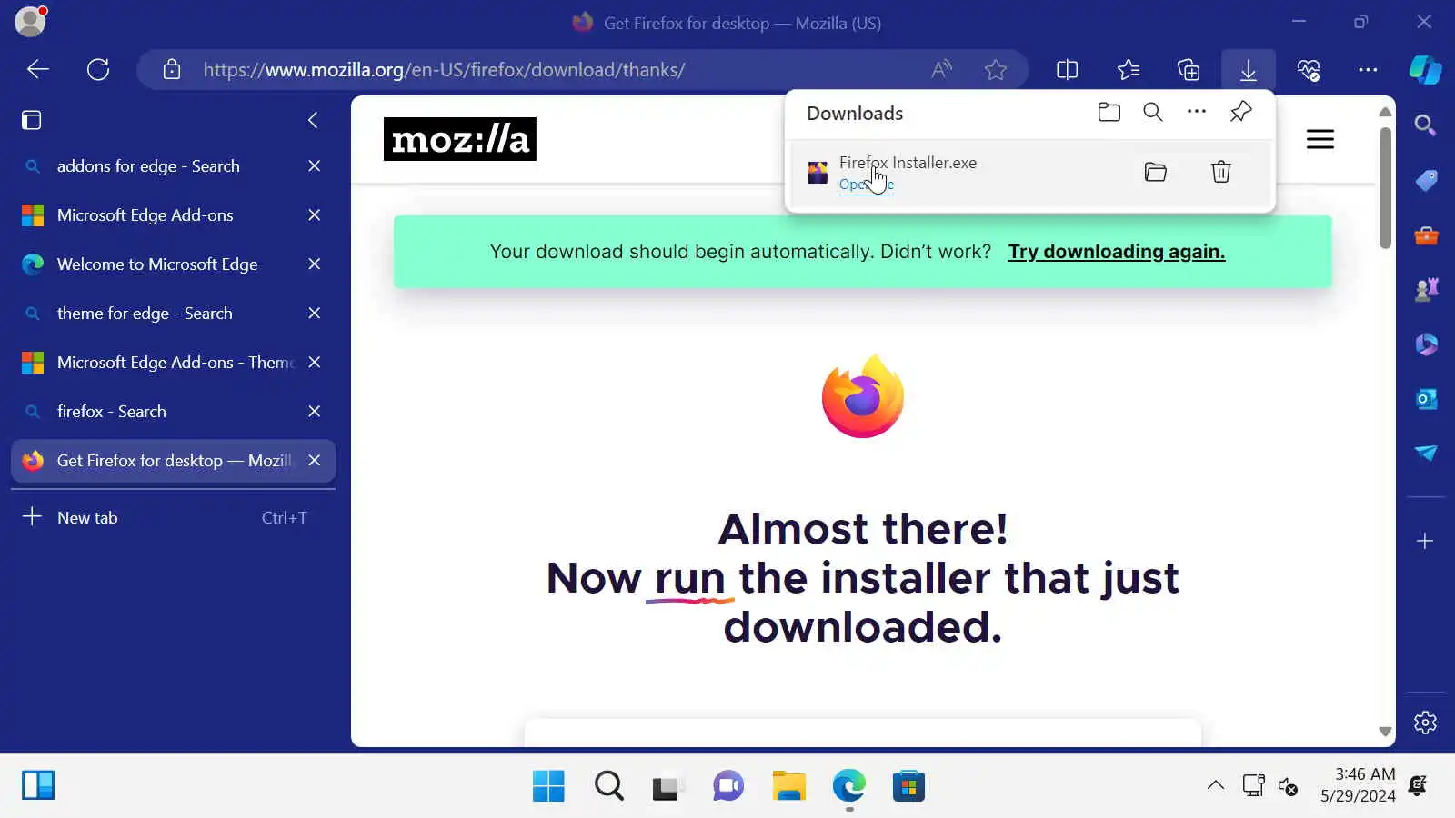
Task: Close the Microsoft Edge Add-ons - Themes tab
Action: click(315, 363)
